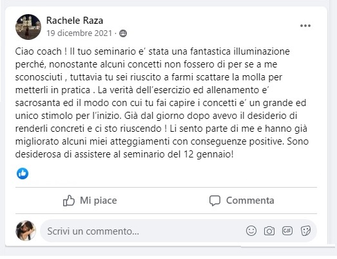Open the 19 dicembre 2021 timestamp
Screen dimensions: 337x259
tap(79, 33)
